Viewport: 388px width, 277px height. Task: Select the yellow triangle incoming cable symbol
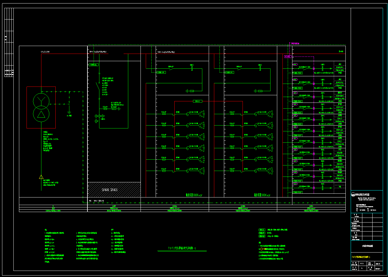[41, 177]
